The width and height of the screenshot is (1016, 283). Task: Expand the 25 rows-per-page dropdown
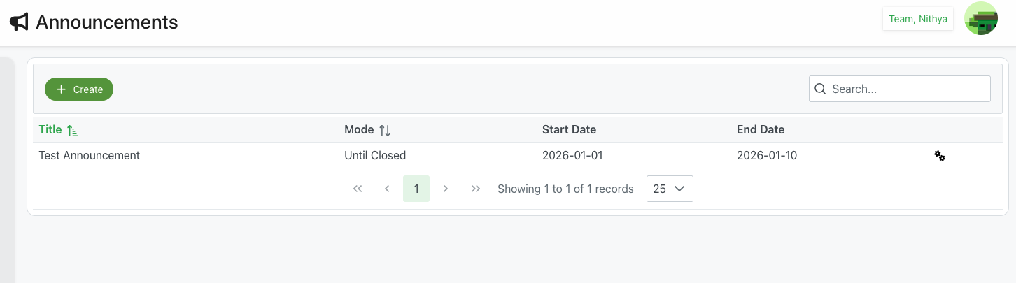(x=670, y=189)
